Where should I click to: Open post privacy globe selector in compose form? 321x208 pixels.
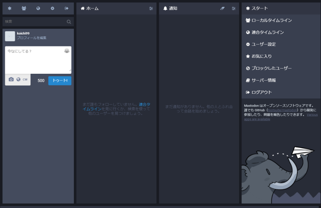pyautogui.click(x=18, y=79)
